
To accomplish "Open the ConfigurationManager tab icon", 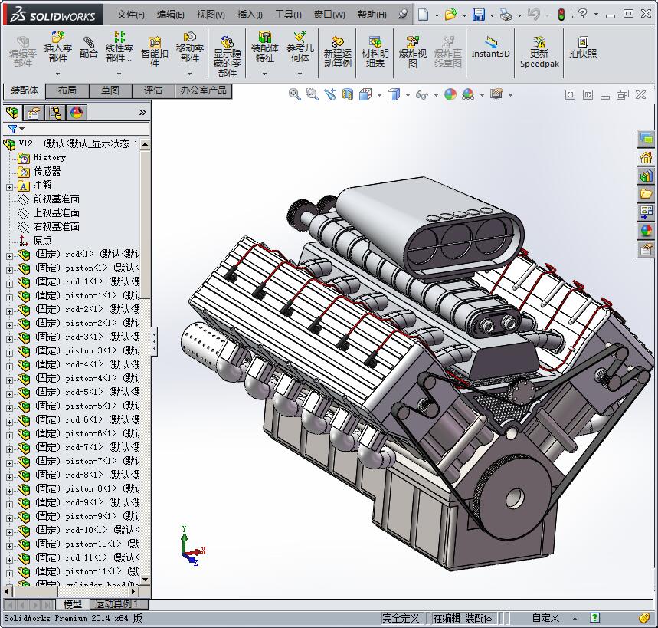I will [x=55, y=113].
